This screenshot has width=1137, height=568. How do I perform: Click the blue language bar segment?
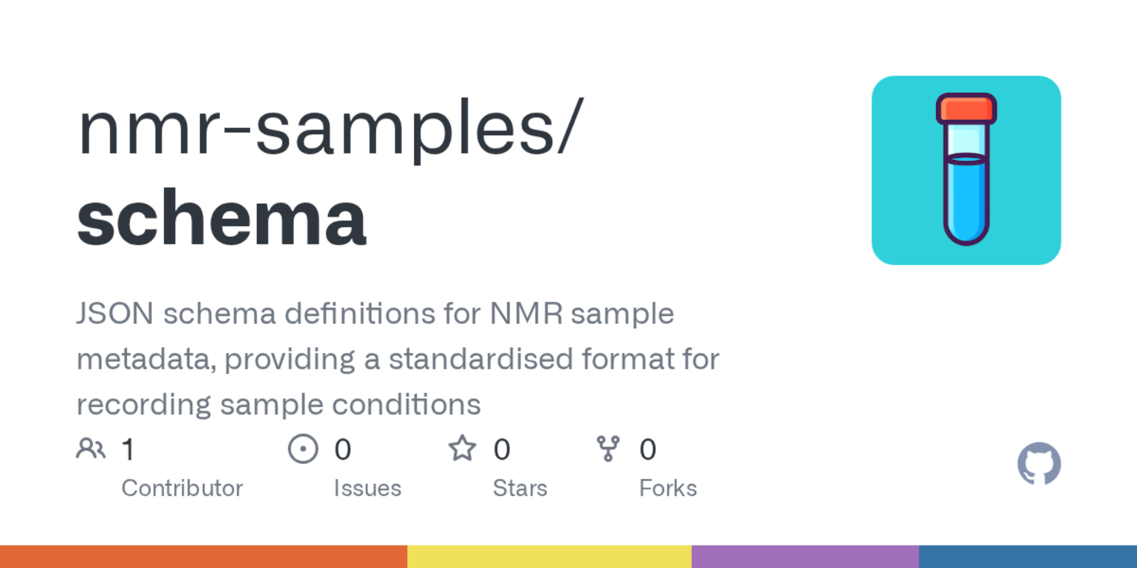(x=1028, y=557)
